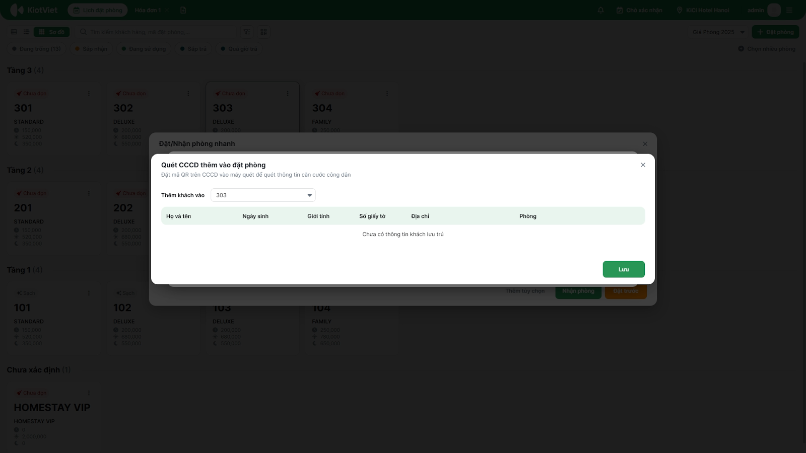
Task: Click the Ngày sinh column header
Action: click(x=255, y=216)
